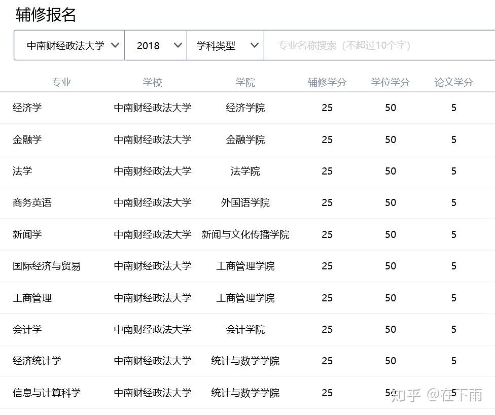495x415 pixels.
Task: Click the 法学院 college cell
Action: pos(245,171)
